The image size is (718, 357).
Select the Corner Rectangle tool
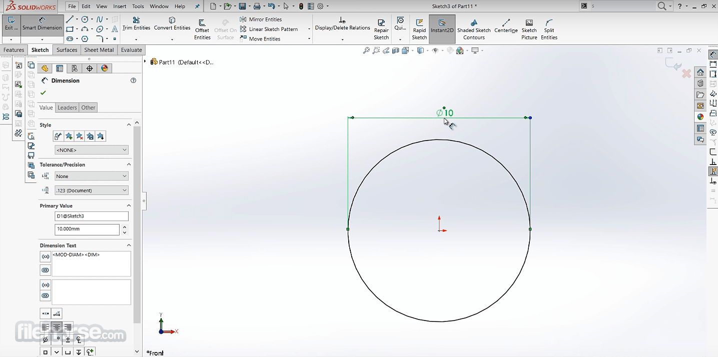pyautogui.click(x=70, y=29)
